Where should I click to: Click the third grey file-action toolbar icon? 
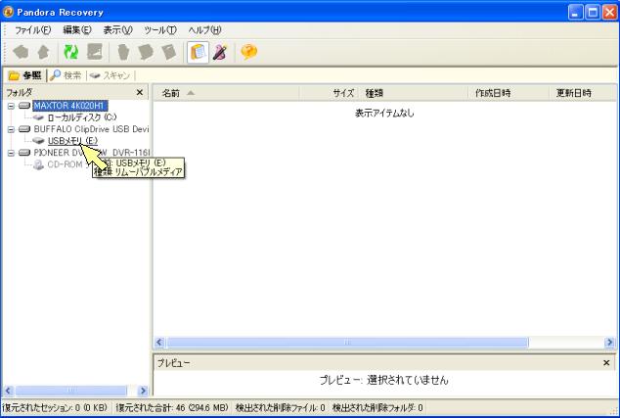[x=169, y=52]
